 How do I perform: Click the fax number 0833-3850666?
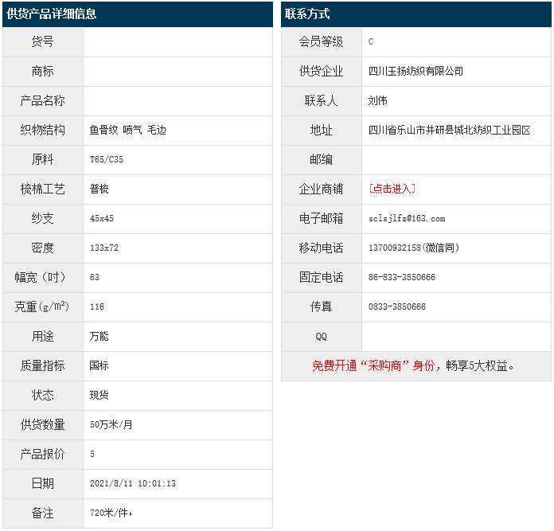(x=397, y=306)
